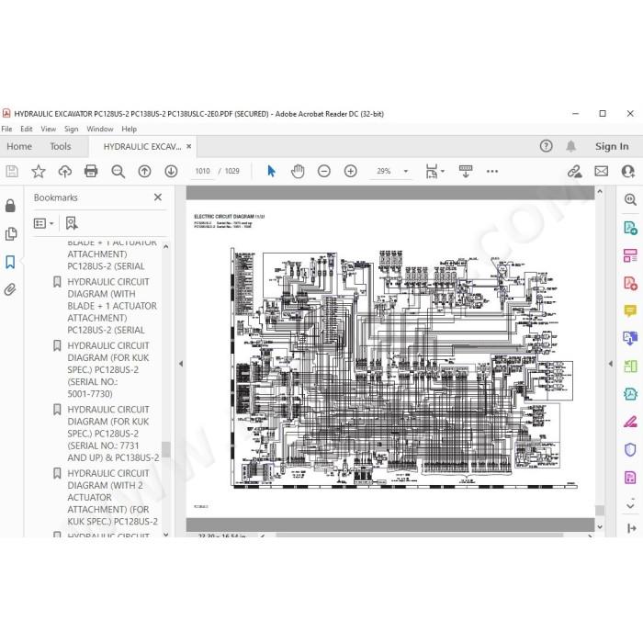Open the Comment tool yellow bubble icon

(630, 310)
